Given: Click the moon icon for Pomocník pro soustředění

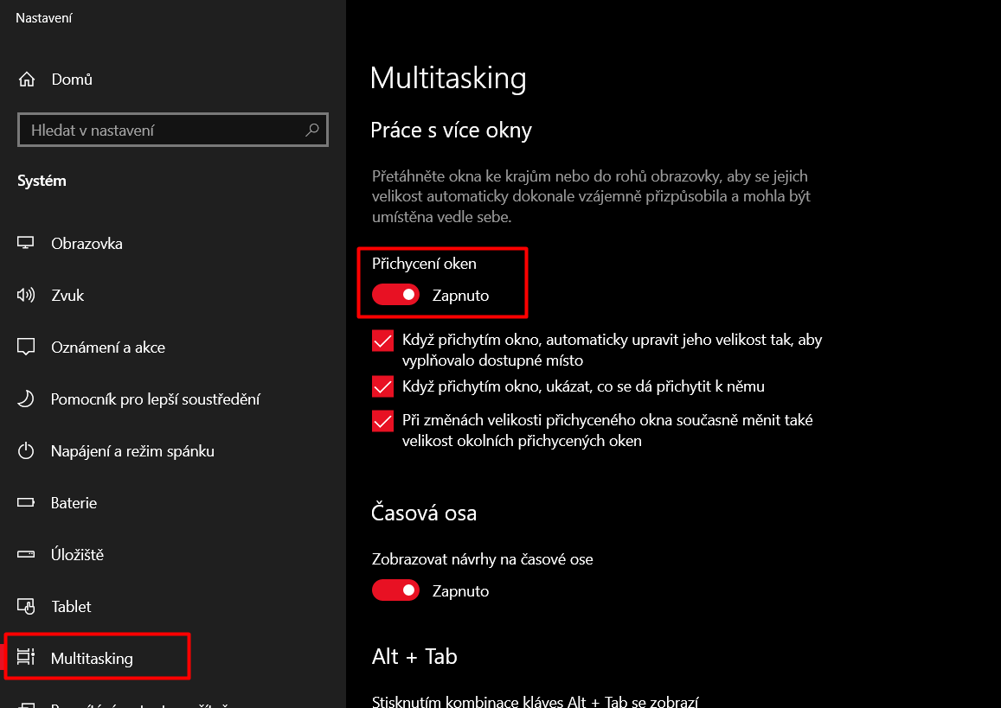Looking at the screenshot, I should click(x=27, y=399).
